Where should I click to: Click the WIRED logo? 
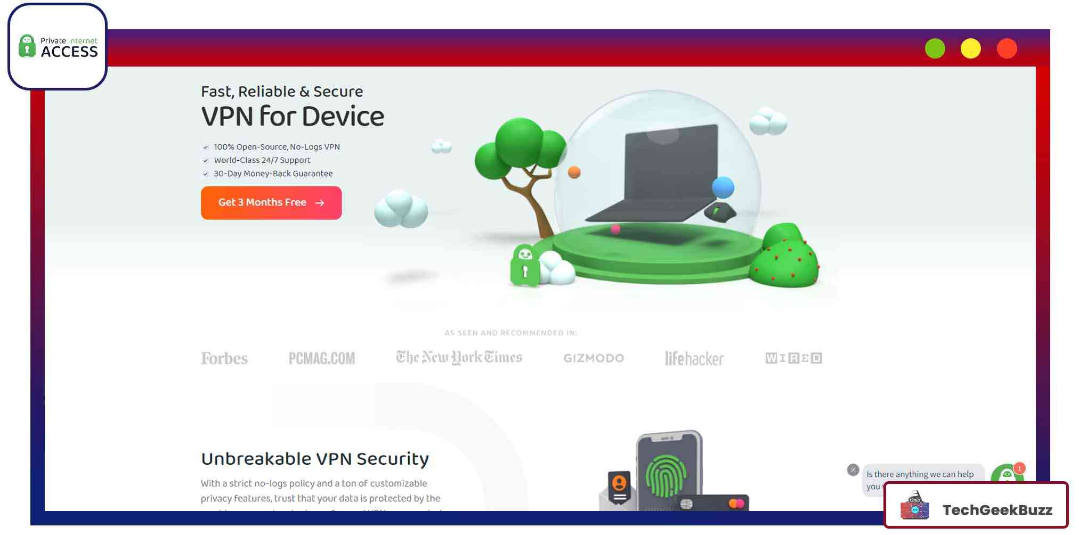coord(794,358)
